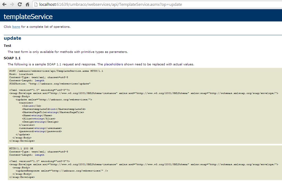The image size is (282, 181).
Task: Click the request 'Content-Length: length' line
Action: (27, 80)
